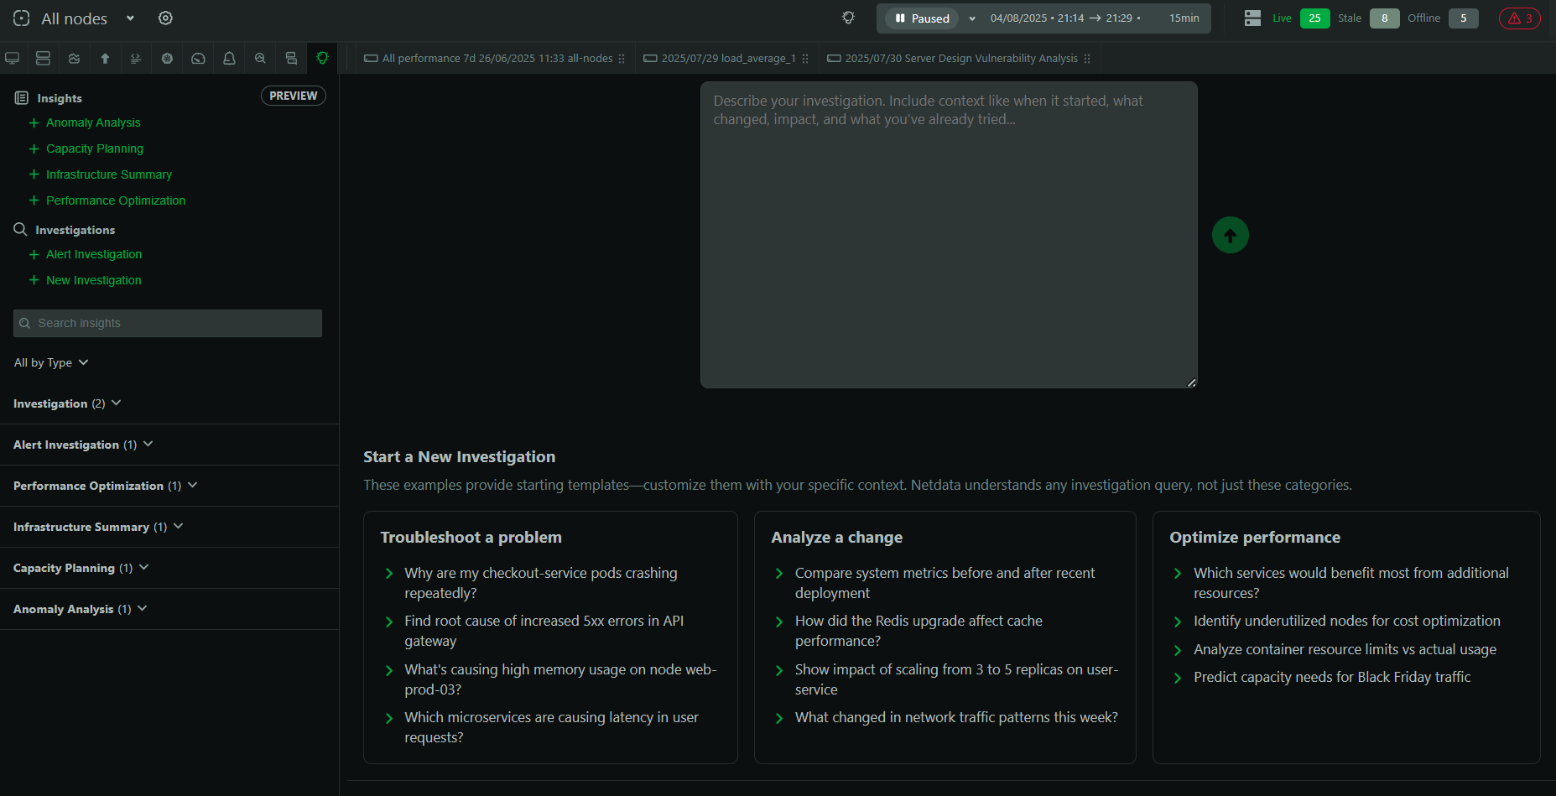
Task: Click the critical alerts badge showing 3
Action: coord(1519,18)
